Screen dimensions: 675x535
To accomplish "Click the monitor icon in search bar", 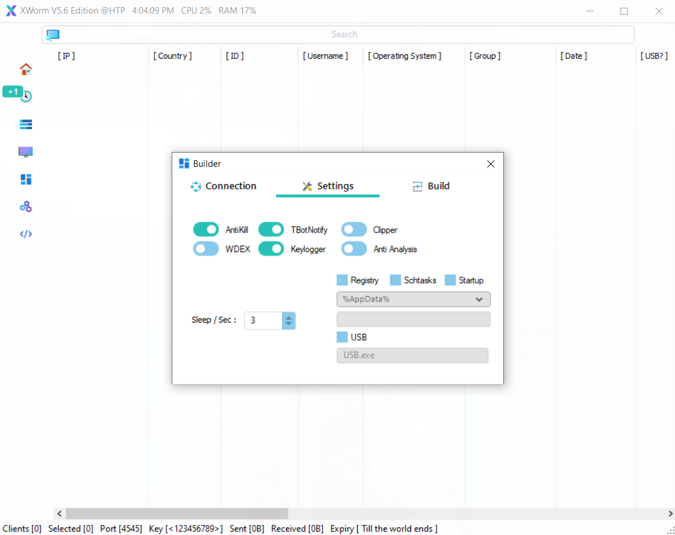I will (x=53, y=35).
